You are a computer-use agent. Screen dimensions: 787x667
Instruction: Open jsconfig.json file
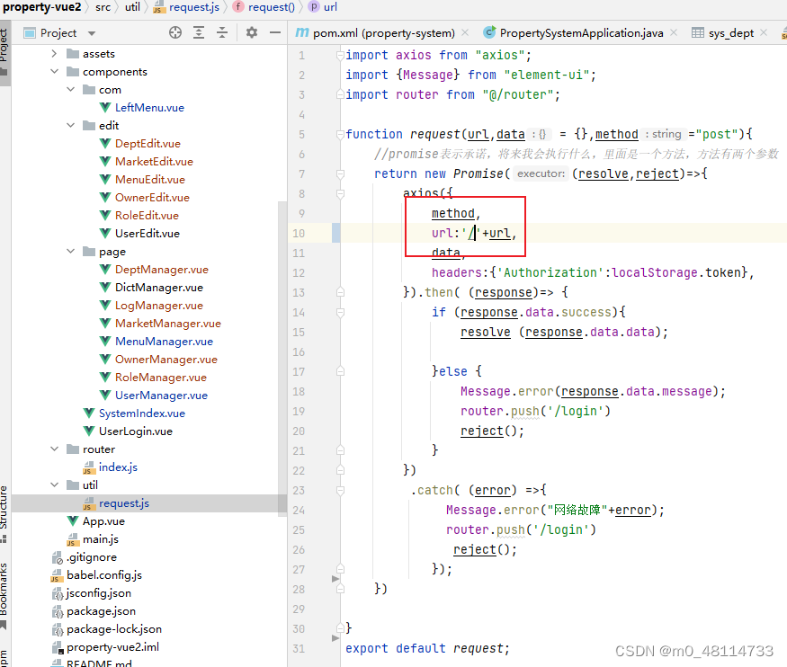98,593
